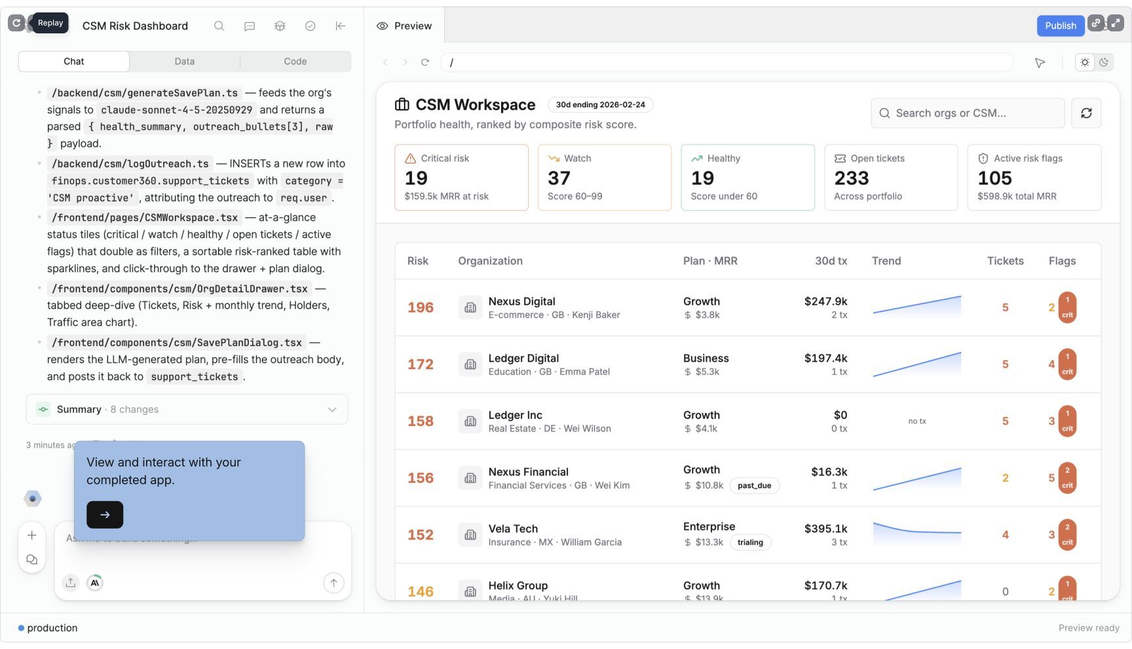Sort table by 30d tx column

[x=831, y=261]
